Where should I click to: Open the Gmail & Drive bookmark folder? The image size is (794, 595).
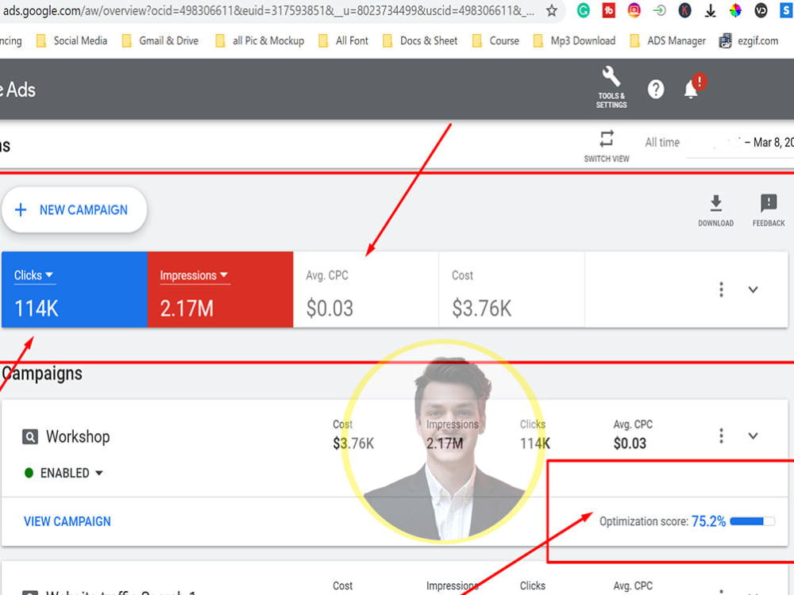(x=160, y=40)
